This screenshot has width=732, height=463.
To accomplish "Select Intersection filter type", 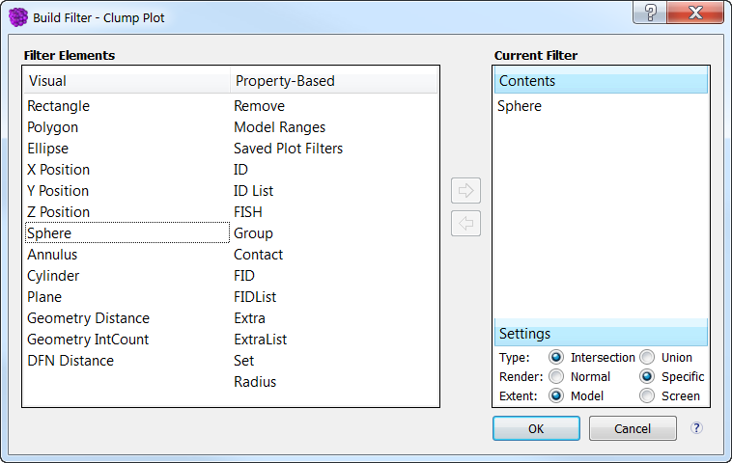I will [x=556, y=358].
